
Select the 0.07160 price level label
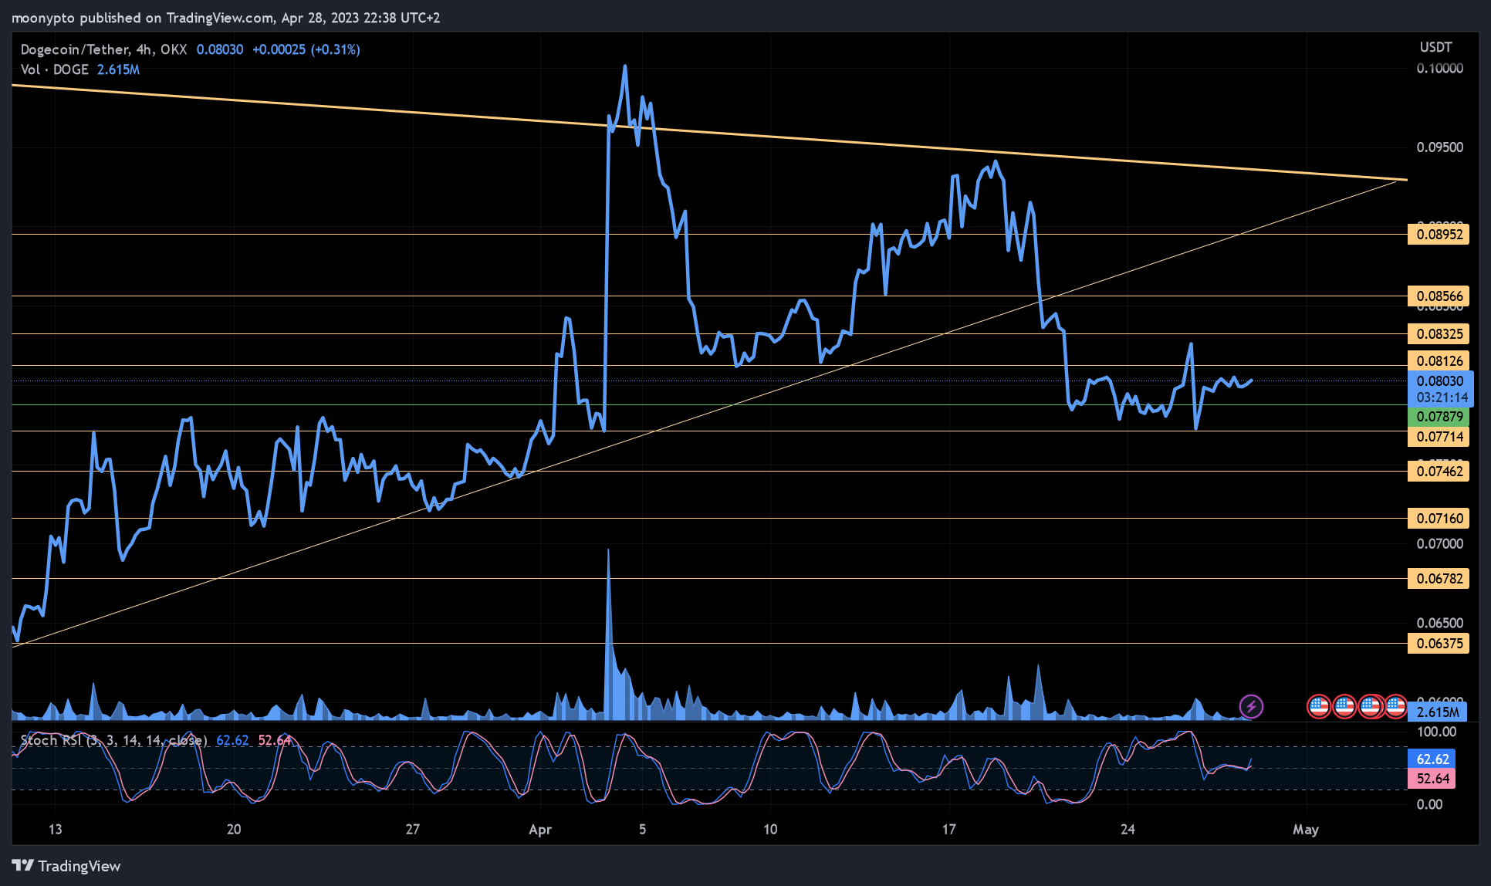pyautogui.click(x=1439, y=518)
